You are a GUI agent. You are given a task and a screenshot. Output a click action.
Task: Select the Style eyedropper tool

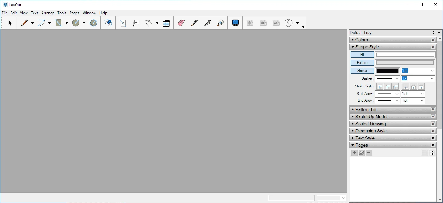194,23
